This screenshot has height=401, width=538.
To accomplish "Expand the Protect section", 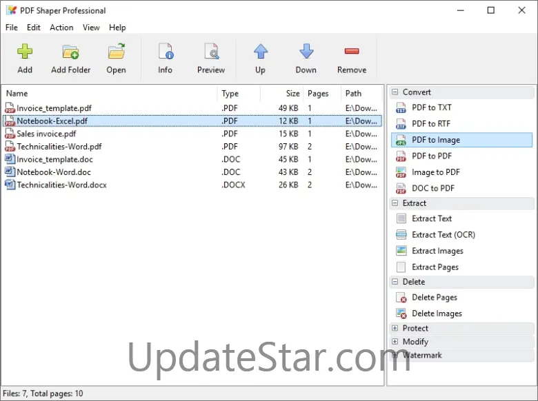I will click(x=395, y=328).
